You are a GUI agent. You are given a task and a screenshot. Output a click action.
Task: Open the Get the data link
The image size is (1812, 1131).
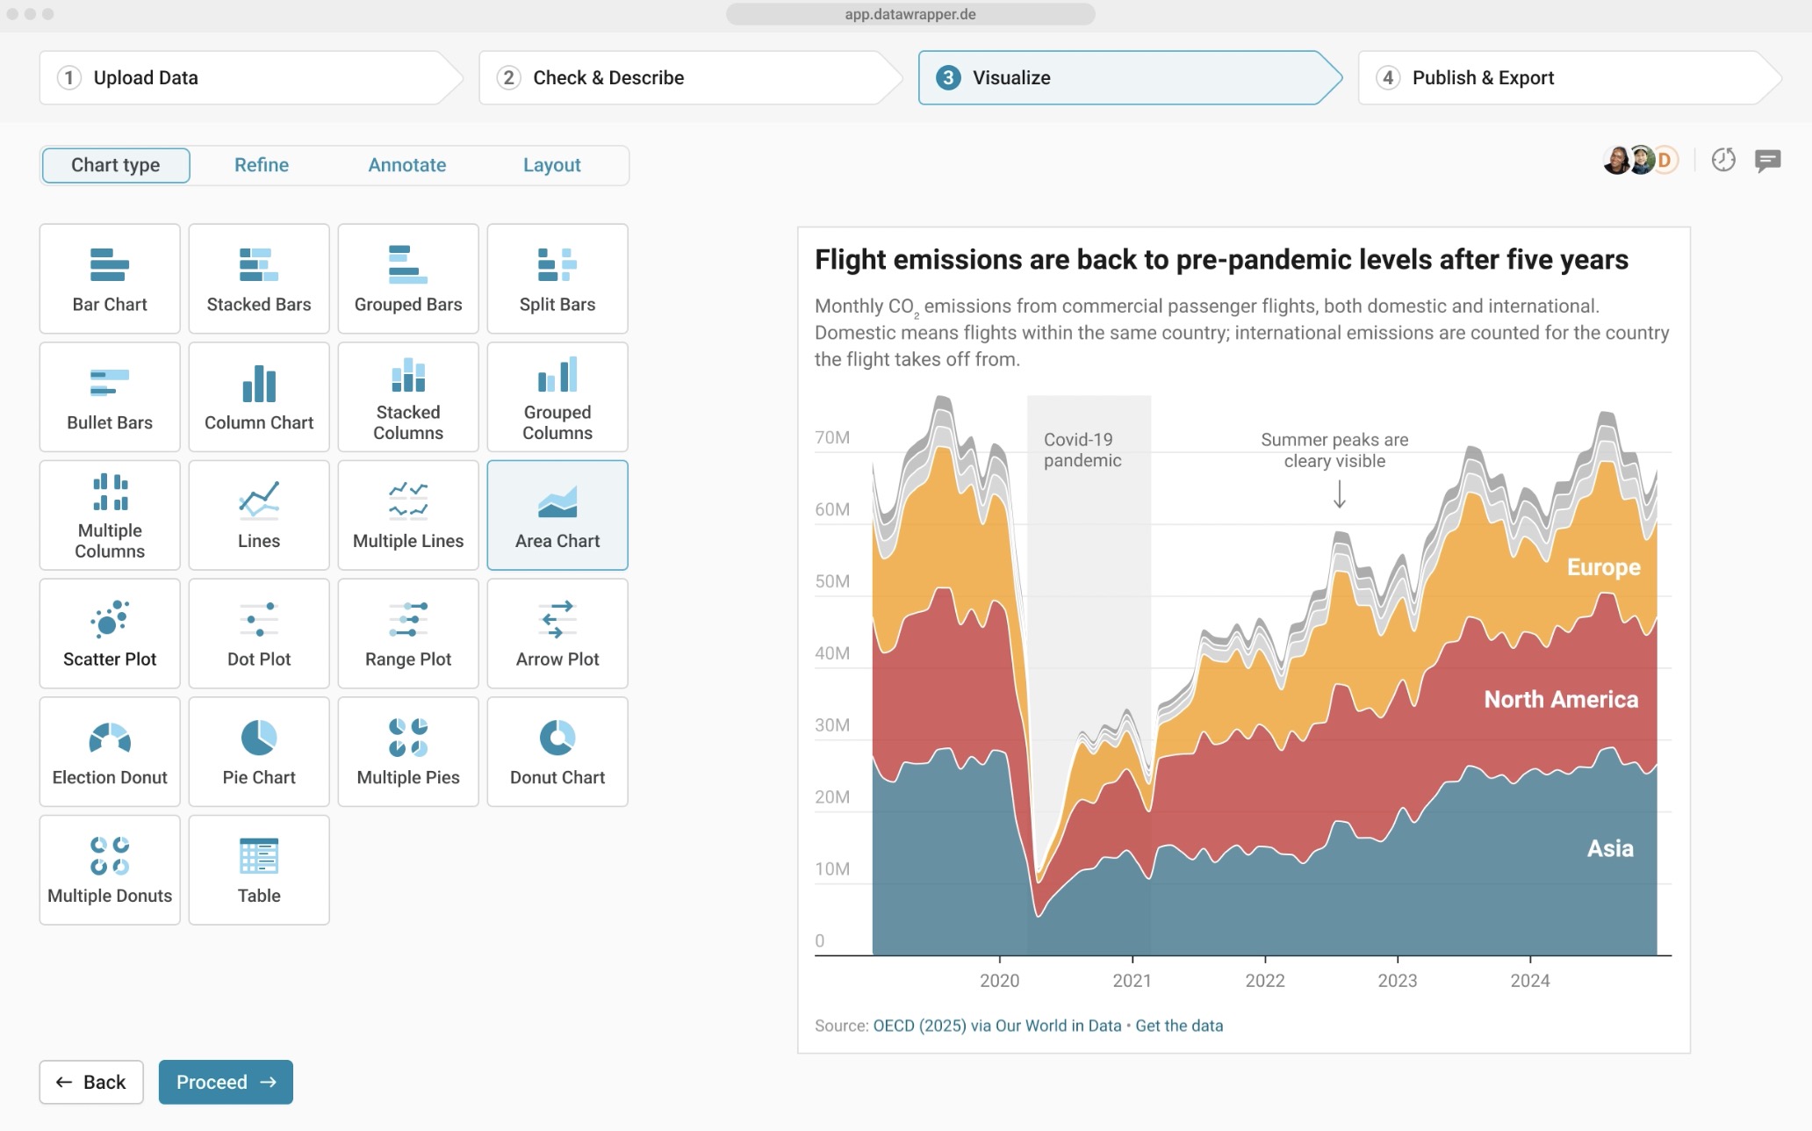pos(1178,1026)
